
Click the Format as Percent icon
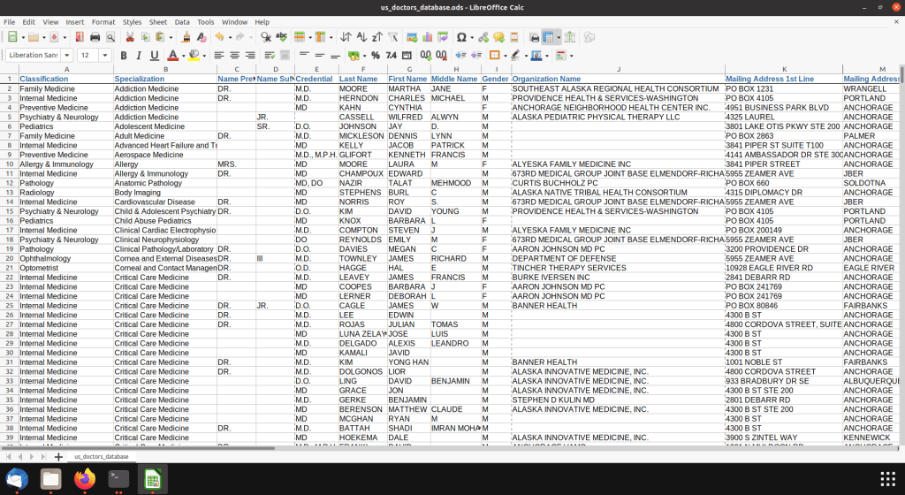376,55
